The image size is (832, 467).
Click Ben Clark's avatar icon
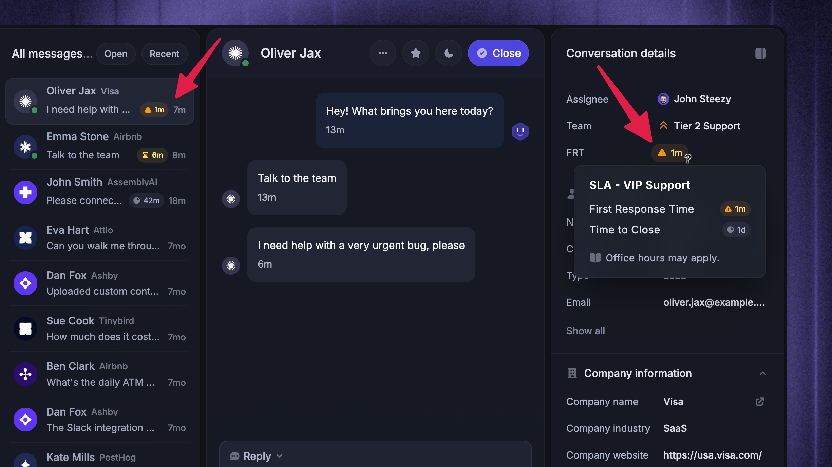coord(25,374)
